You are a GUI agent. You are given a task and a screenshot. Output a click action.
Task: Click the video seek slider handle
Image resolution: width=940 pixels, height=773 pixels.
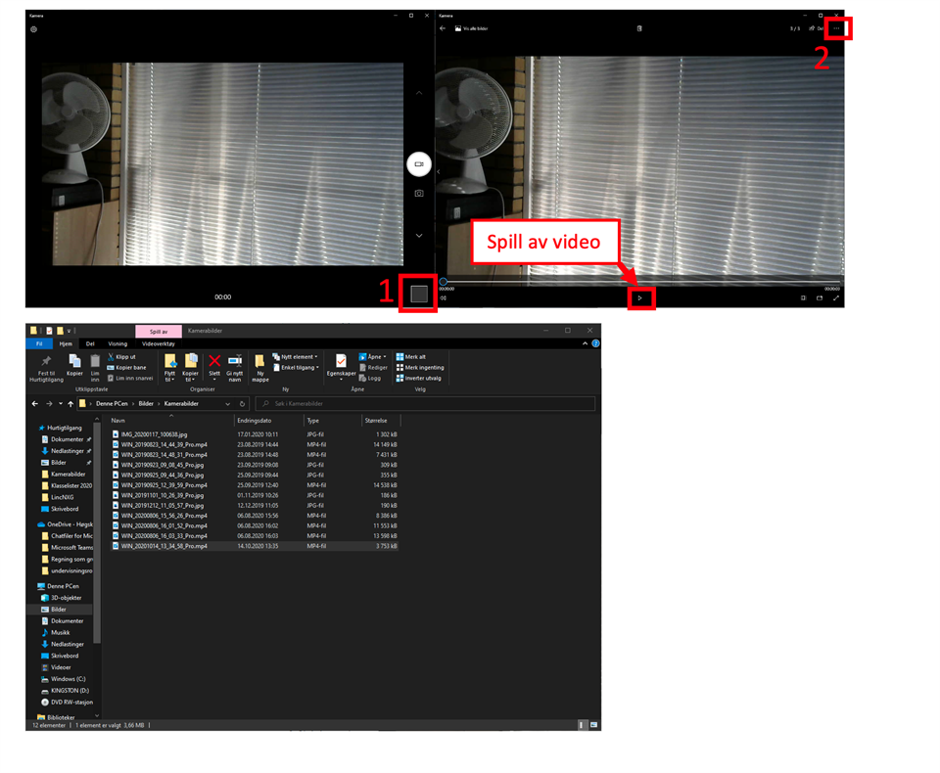click(444, 282)
